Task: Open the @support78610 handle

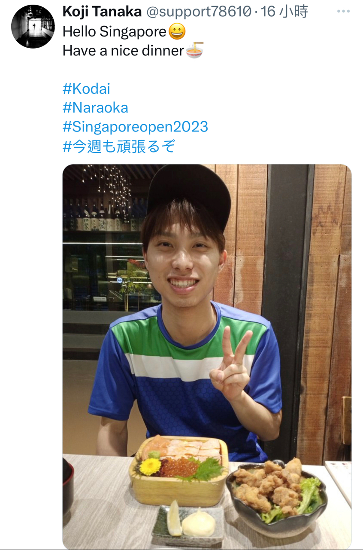Action: click(x=199, y=12)
